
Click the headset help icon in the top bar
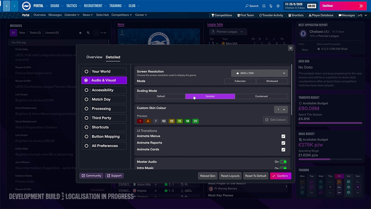tap(271, 6)
